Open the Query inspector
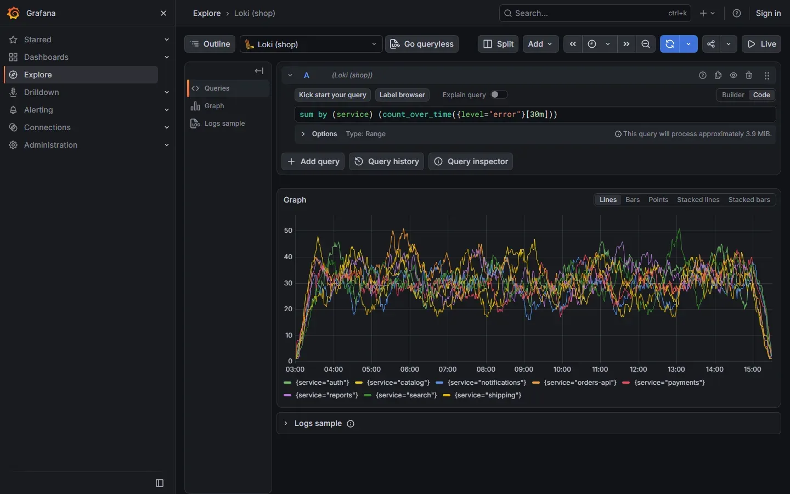The image size is (790, 494). 471,161
